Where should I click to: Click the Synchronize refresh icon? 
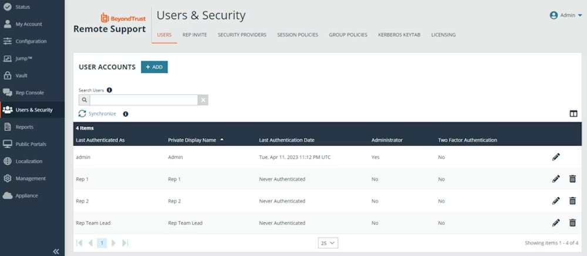[x=83, y=114]
